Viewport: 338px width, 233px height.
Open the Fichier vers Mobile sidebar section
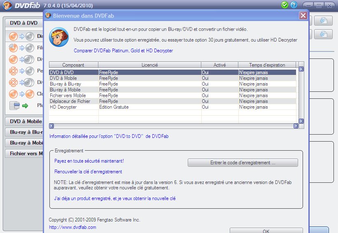pos(24,154)
